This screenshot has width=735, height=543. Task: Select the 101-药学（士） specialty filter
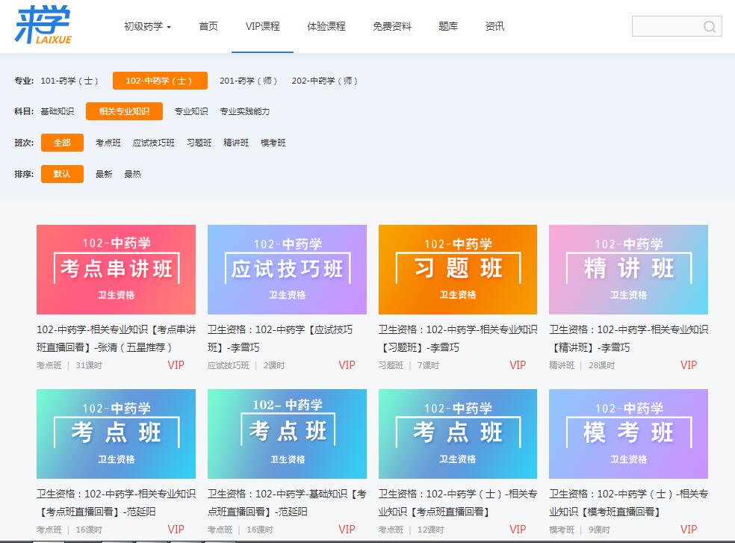point(69,81)
